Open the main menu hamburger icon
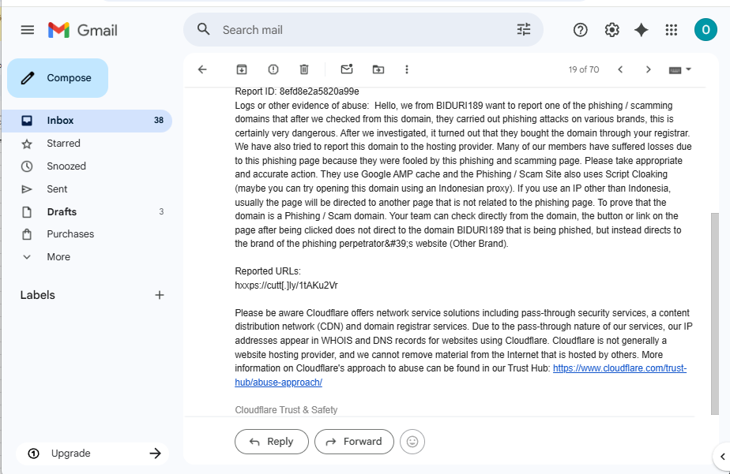Screen dimensions: 730x474 28,30
